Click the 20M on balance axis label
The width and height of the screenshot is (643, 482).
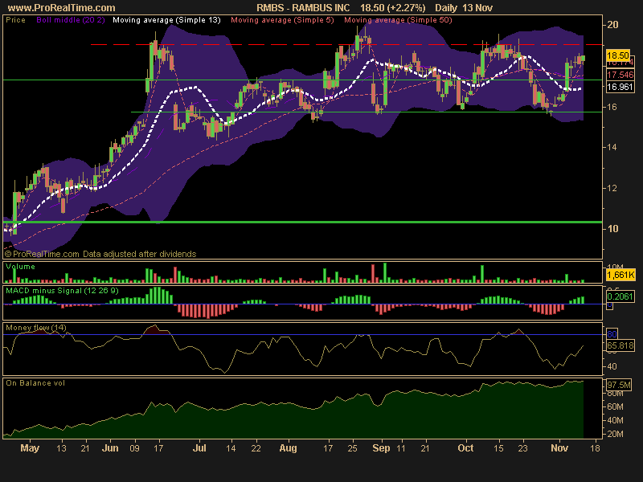point(615,434)
